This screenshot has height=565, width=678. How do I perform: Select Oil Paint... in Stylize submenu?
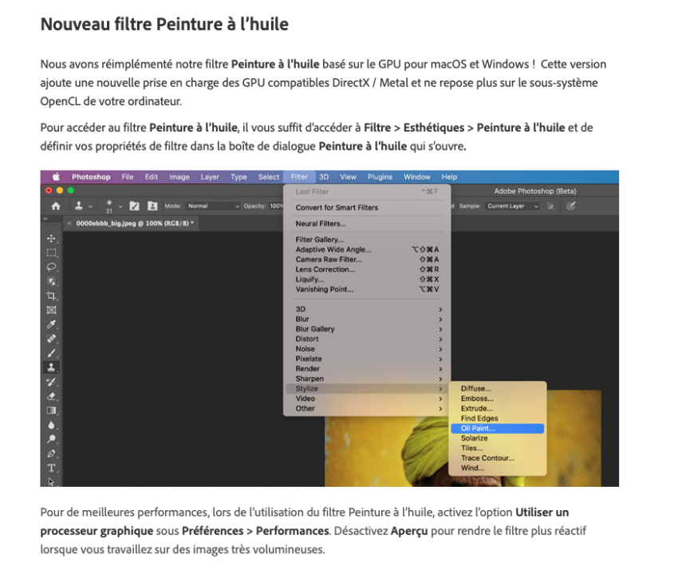click(497, 429)
